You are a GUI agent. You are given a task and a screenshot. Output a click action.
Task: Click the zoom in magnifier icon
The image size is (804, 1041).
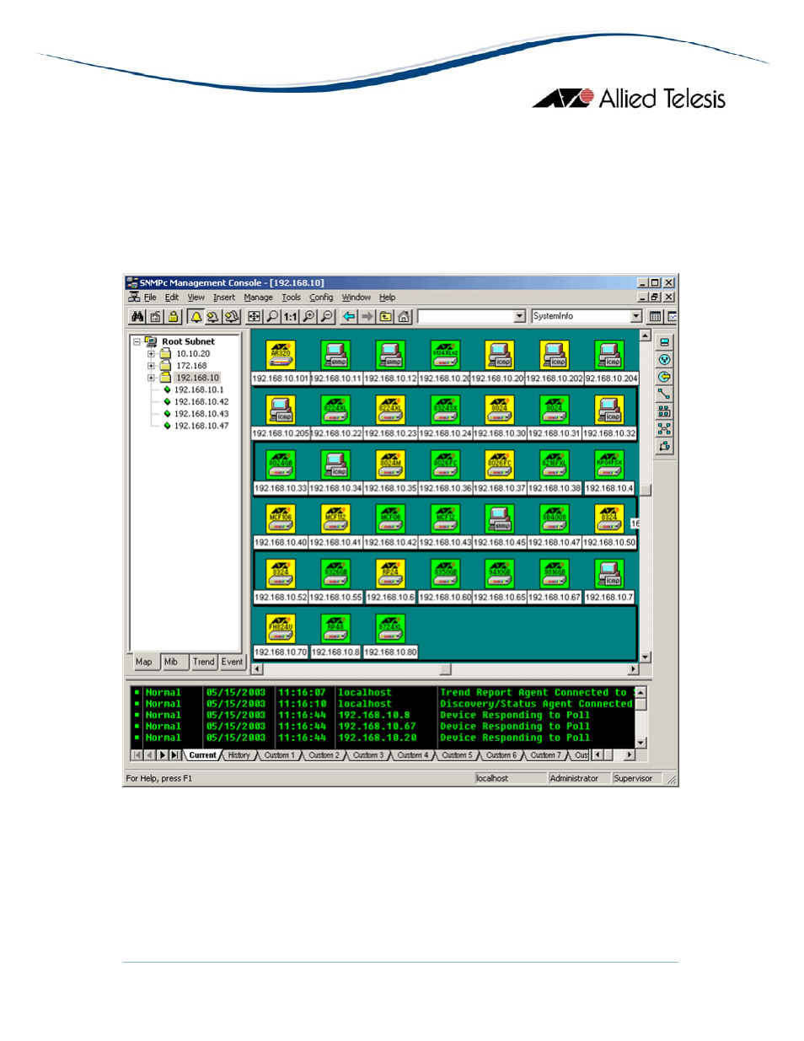[308, 317]
